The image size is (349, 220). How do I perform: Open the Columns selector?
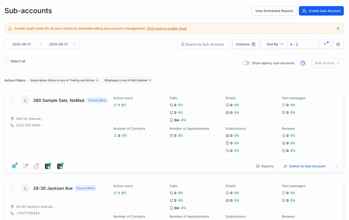[245, 44]
